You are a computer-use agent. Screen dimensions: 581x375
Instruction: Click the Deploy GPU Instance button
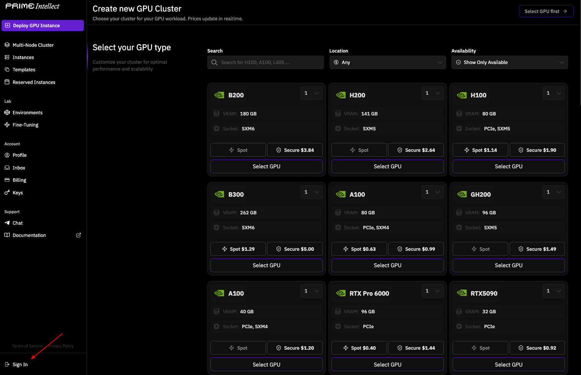(x=43, y=25)
